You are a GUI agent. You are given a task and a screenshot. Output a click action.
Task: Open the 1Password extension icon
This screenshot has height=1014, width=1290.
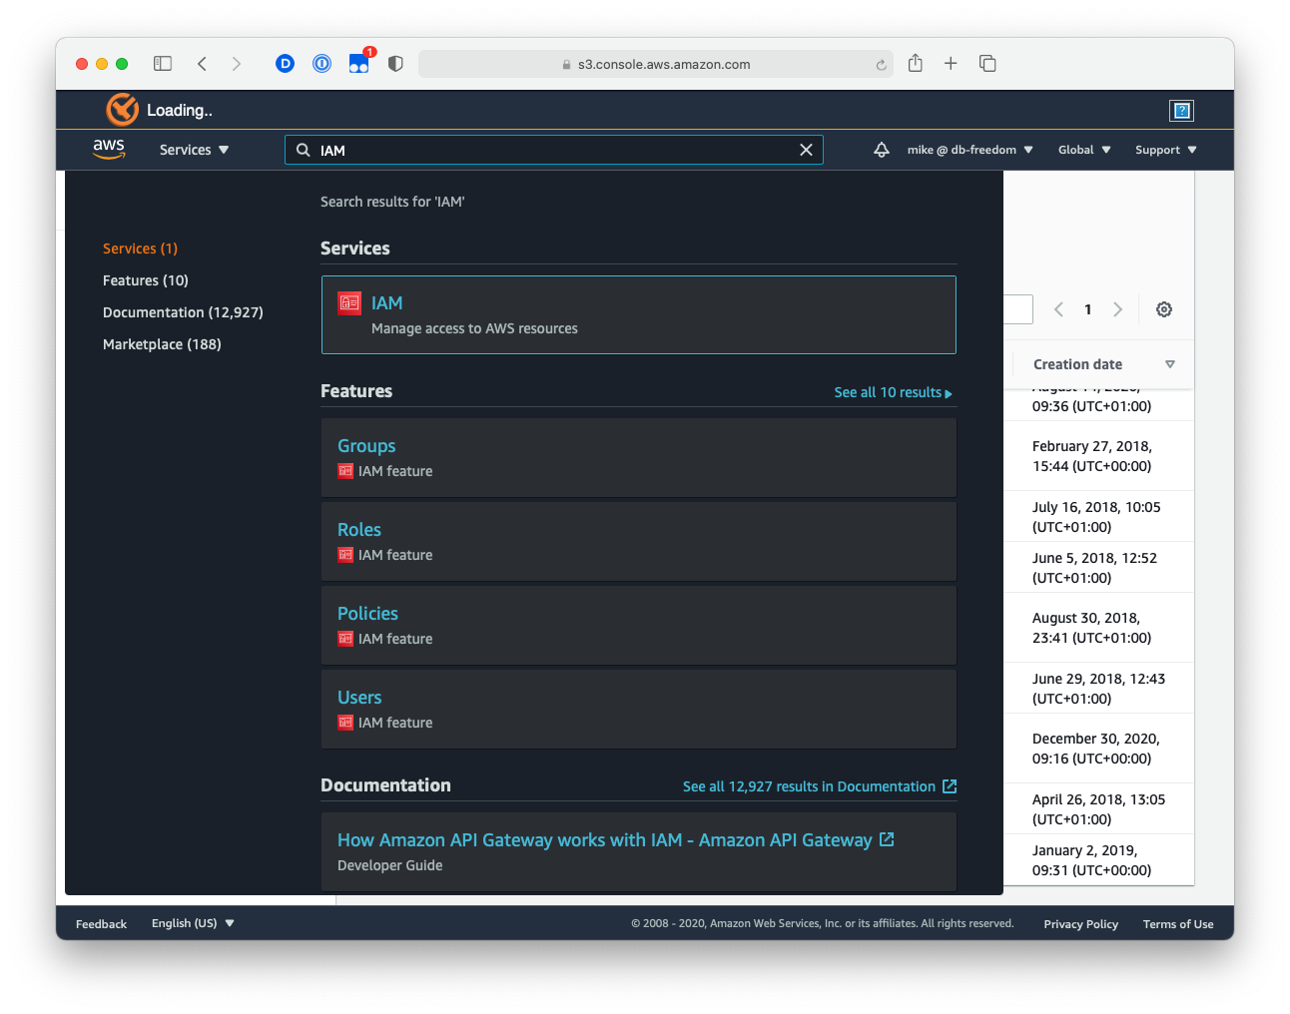pos(322,64)
